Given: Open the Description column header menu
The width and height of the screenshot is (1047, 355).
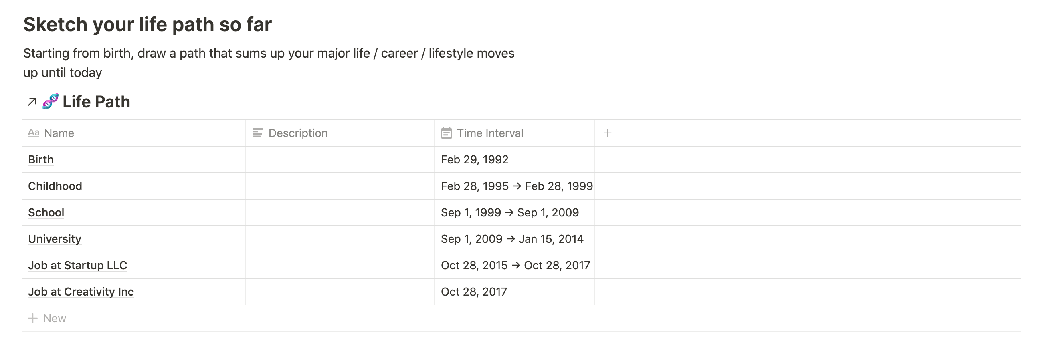Looking at the screenshot, I should (340, 133).
